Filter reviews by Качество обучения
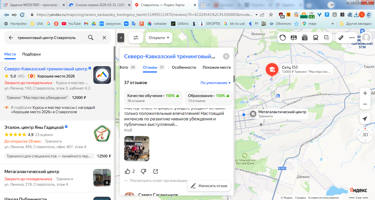The height and width of the screenshot is (200, 375). (153, 98)
